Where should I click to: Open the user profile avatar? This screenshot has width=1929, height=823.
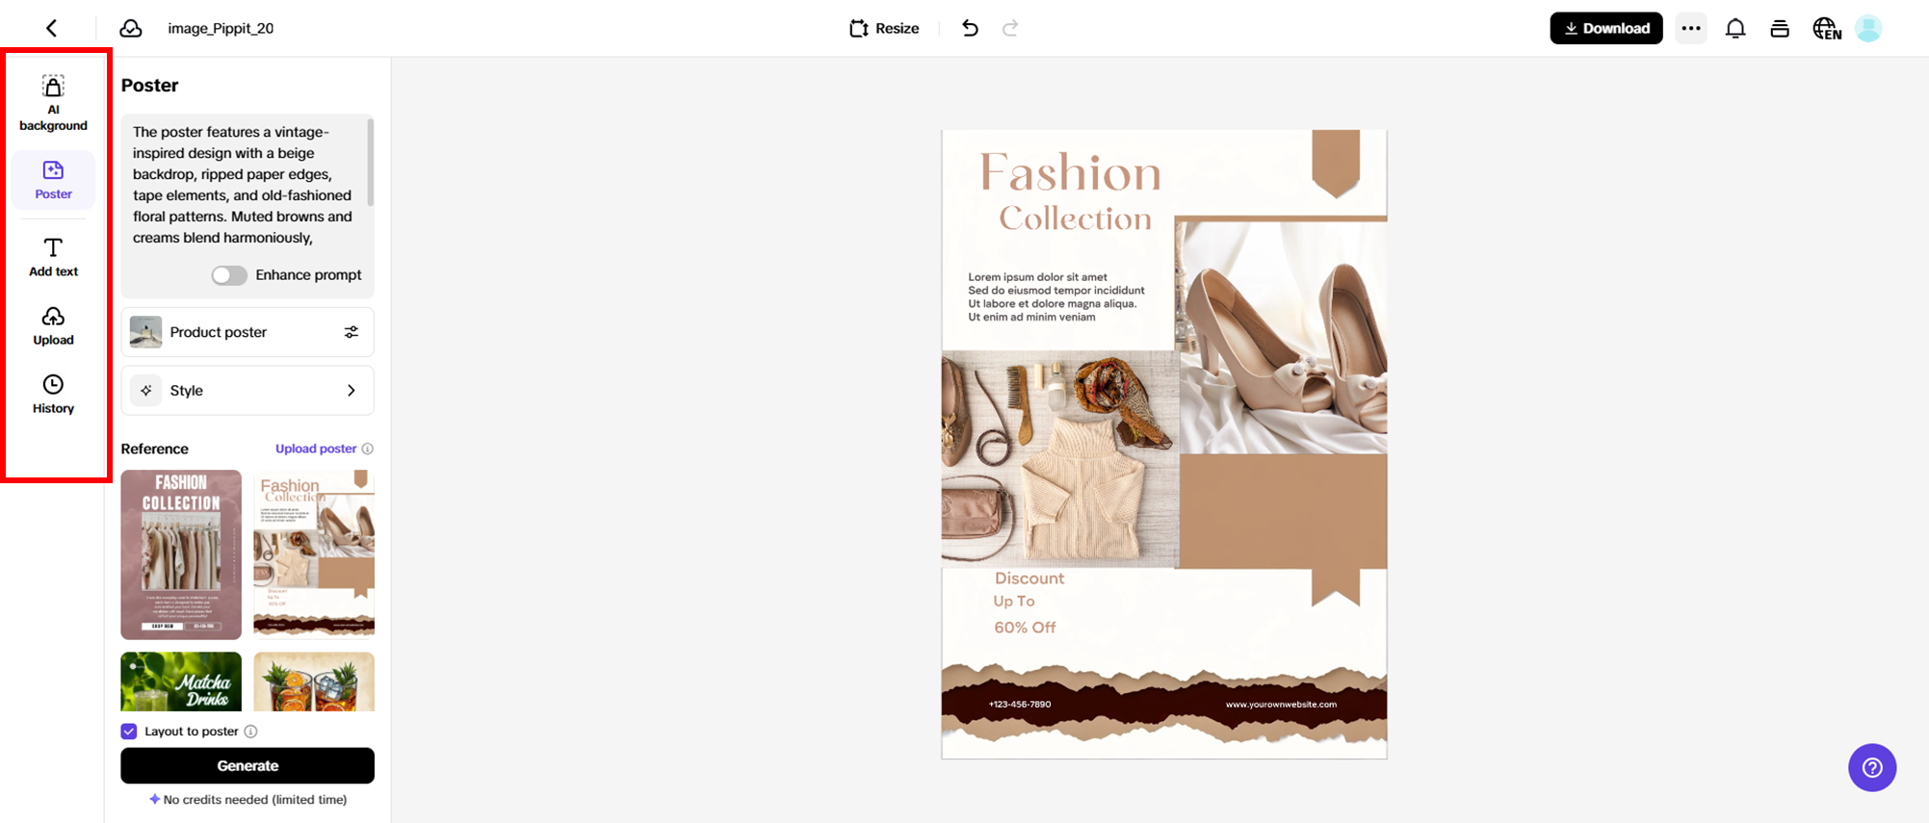point(1868,29)
